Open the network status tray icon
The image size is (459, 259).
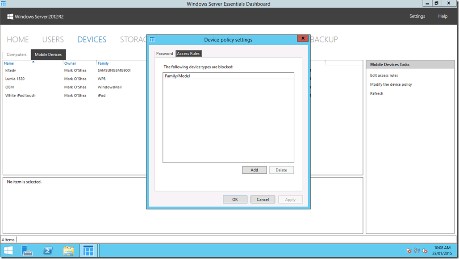click(x=417, y=251)
